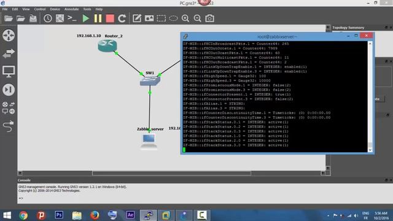This screenshot has height=221, width=393.
Task: Click the ENG FR language indicator
Action: [x=366, y=215]
